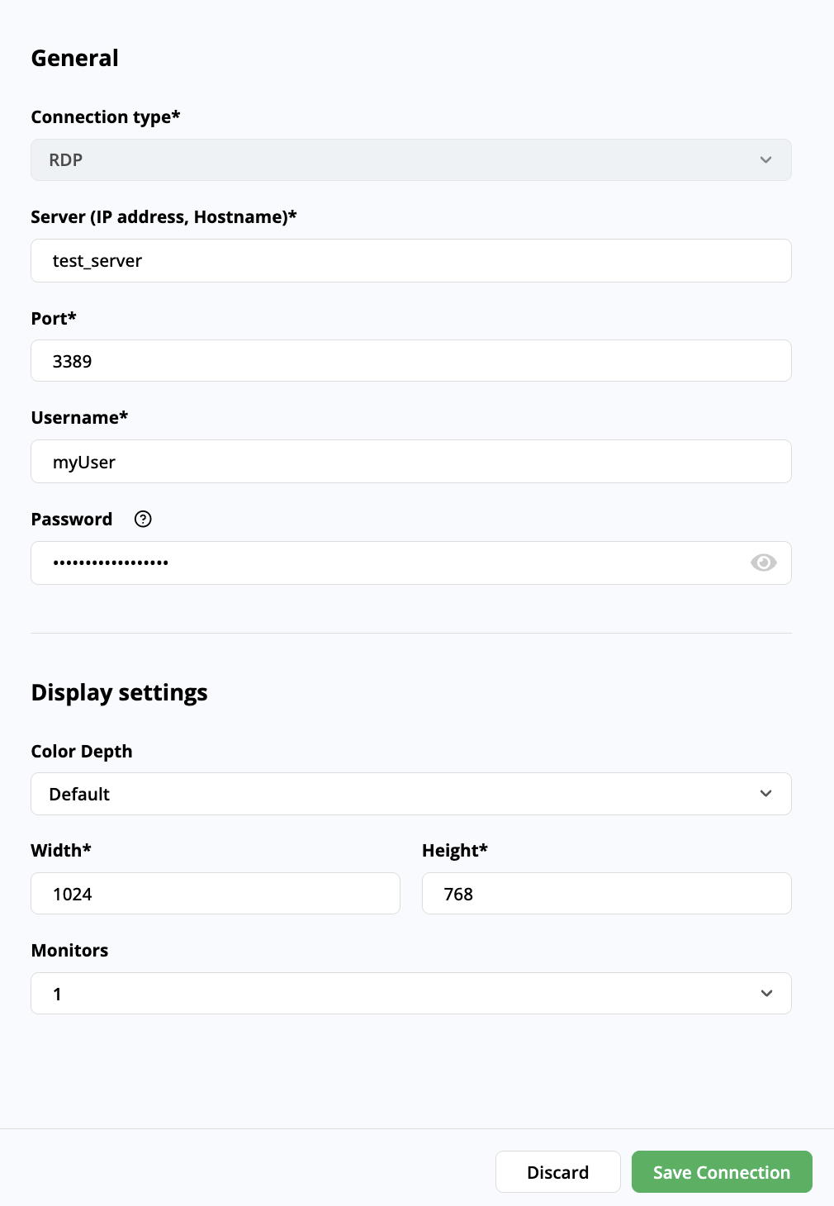The height and width of the screenshot is (1206, 834).
Task: Click the "Username" field label
Action: tap(79, 418)
